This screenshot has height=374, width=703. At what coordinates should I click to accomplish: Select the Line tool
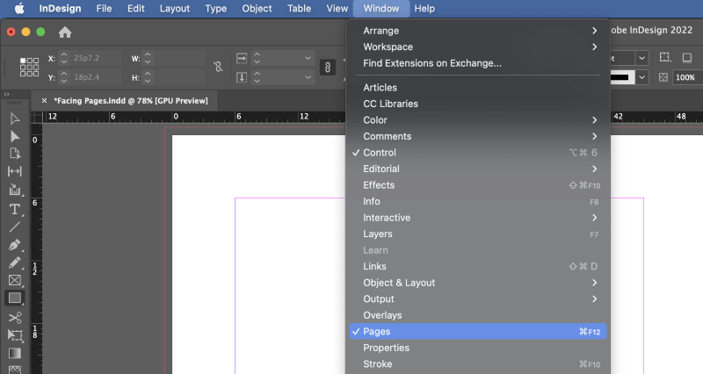coord(14,227)
